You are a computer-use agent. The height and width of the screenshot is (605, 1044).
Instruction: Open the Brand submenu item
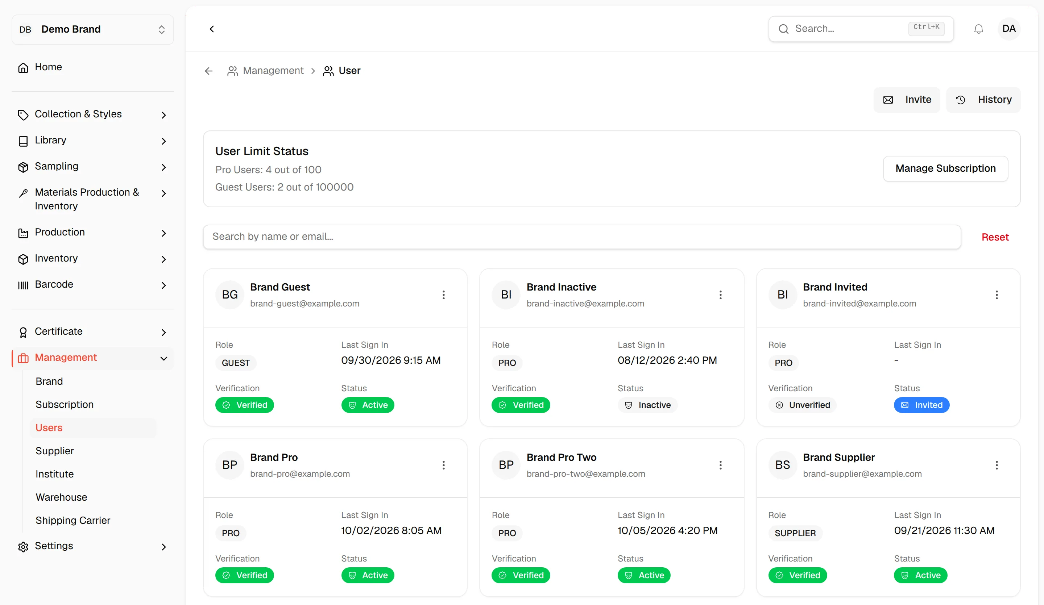coord(49,381)
